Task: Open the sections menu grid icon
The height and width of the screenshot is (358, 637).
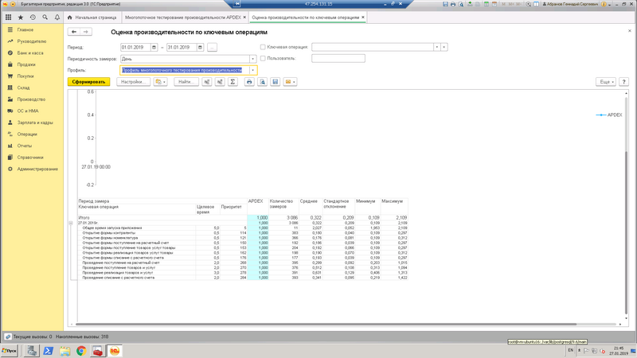Action: click(x=8, y=18)
